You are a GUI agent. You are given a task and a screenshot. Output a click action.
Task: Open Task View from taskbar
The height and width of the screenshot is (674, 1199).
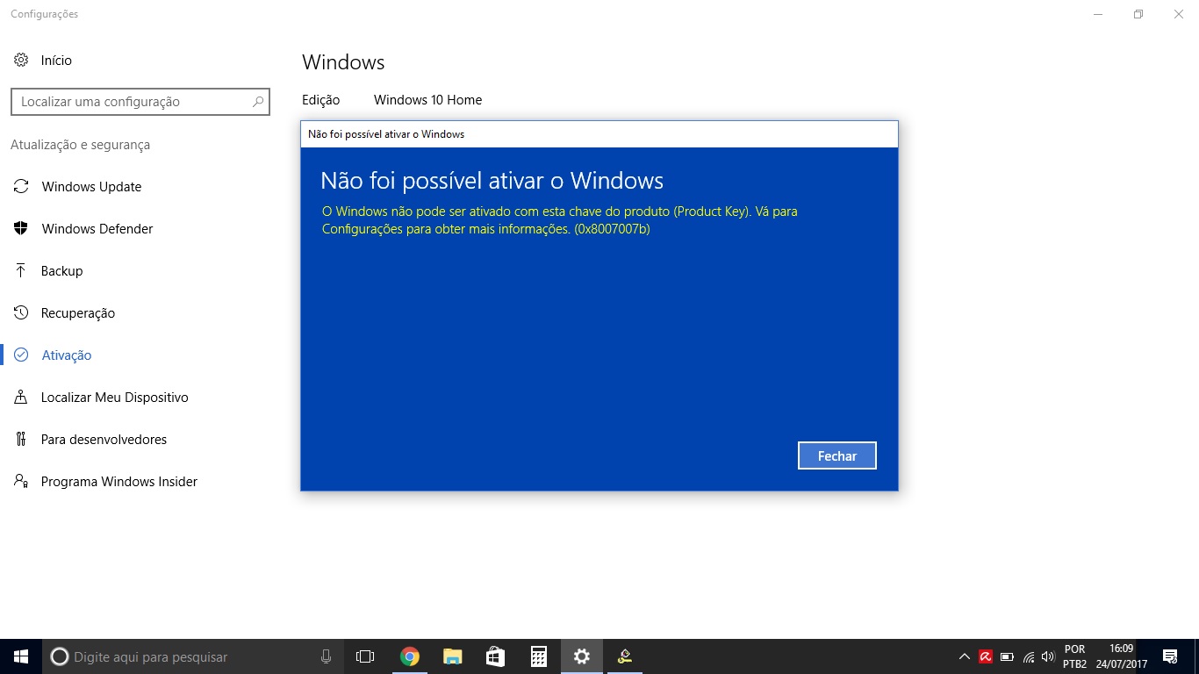[x=365, y=656]
